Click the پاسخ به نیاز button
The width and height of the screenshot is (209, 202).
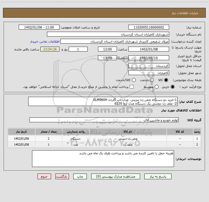click(x=158, y=177)
